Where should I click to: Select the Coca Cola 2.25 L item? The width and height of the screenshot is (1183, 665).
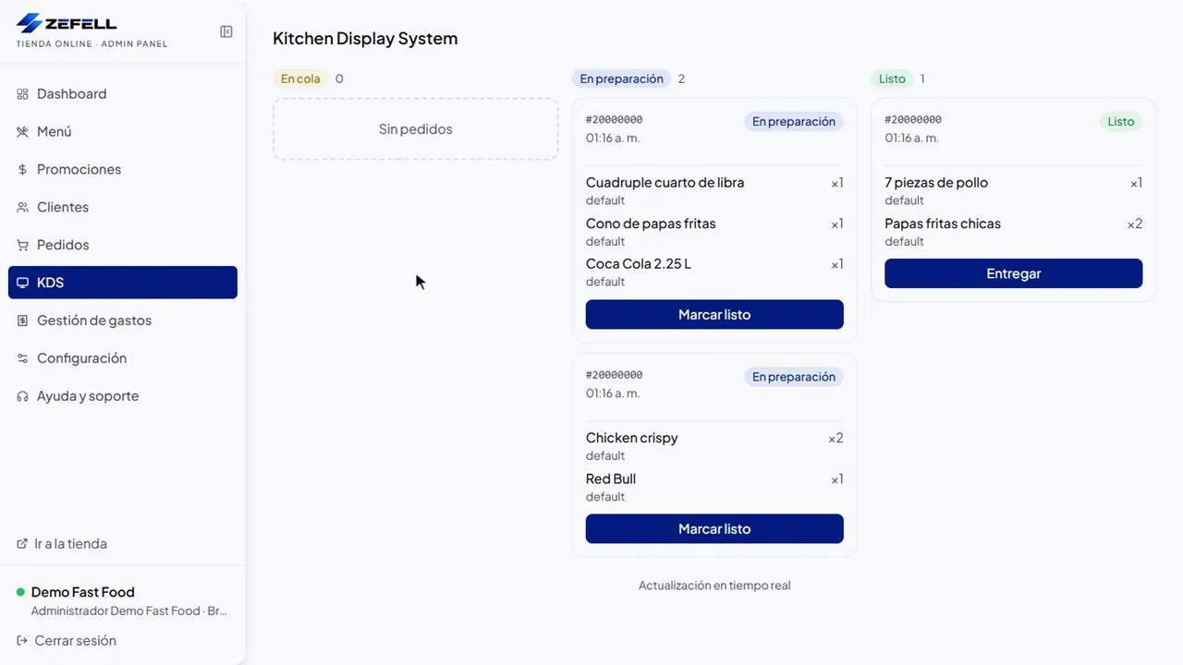[x=639, y=264]
